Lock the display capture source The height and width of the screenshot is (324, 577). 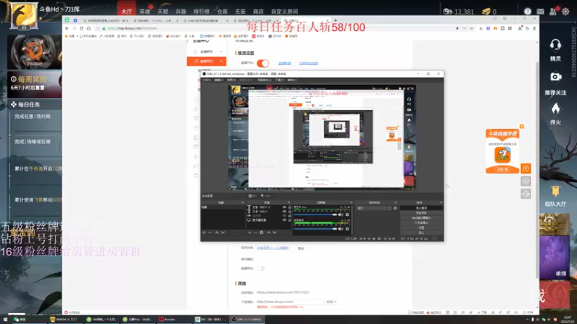290,220
